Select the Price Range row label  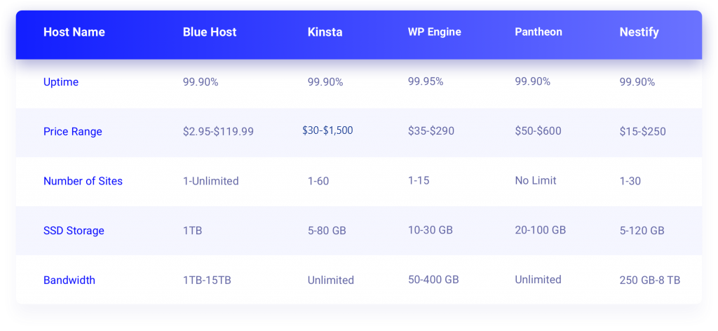pyautogui.click(x=72, y=132)
